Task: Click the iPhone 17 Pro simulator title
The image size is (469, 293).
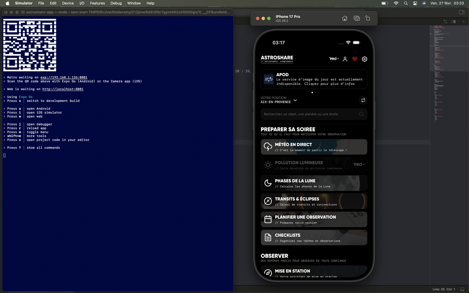Action: [x=288, y=17]
